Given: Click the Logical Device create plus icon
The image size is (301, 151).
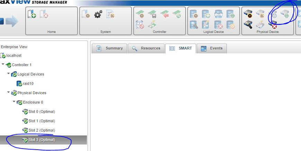Looking at the screenshot, I should pos(206,15).
